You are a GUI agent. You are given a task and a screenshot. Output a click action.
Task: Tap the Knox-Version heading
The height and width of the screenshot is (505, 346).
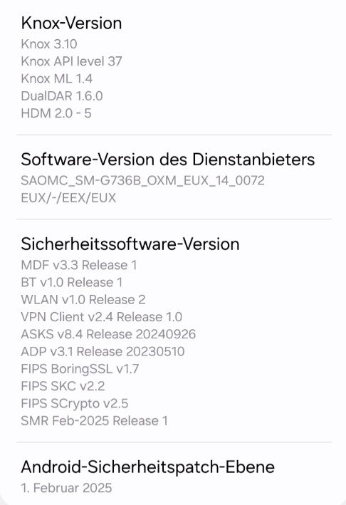(71, 24)
